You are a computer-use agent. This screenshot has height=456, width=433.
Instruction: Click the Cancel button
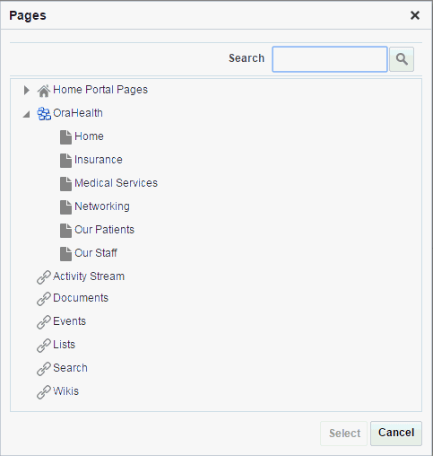(396, 434)
